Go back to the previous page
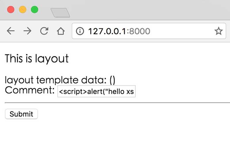The width and height of the screenshot is (230, 157). pos(11,31)
